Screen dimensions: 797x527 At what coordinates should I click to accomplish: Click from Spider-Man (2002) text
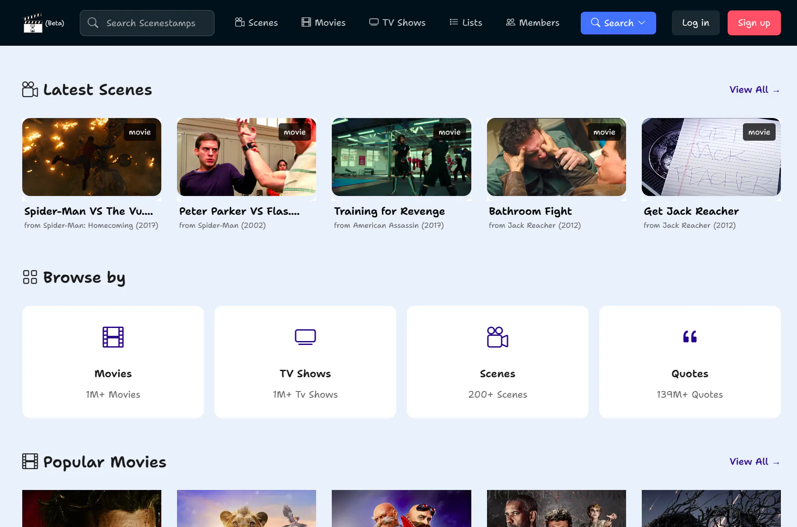[222, 226]
